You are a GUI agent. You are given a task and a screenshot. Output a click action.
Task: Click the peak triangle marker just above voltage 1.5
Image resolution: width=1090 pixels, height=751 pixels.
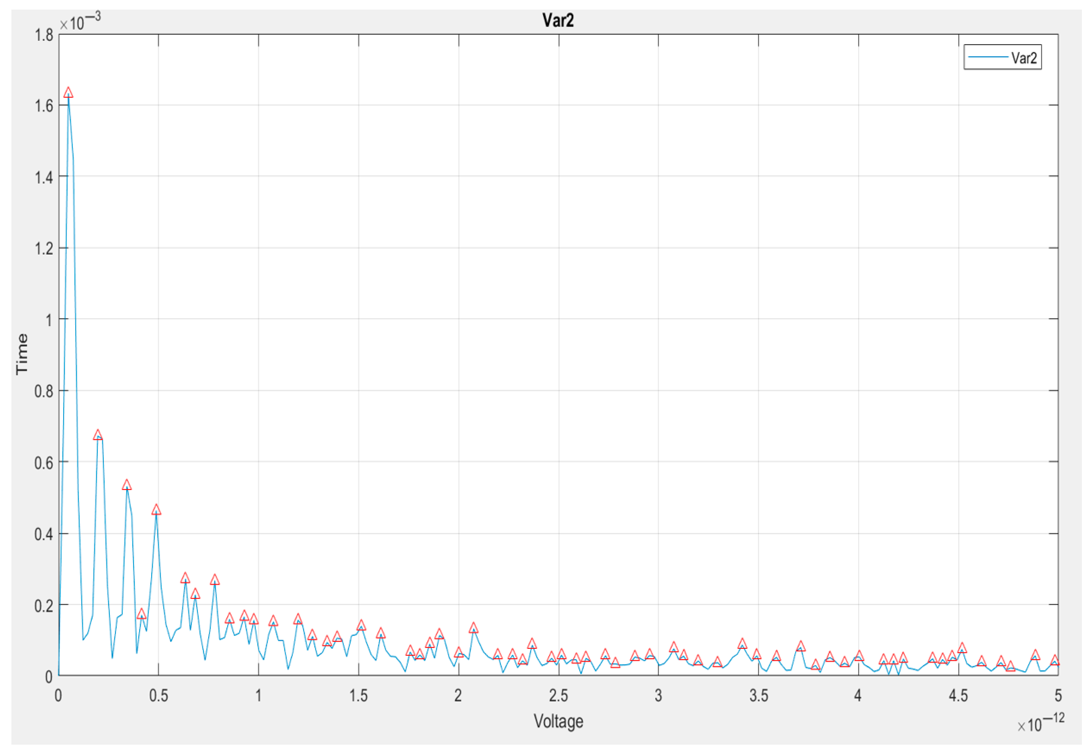tap(361, 625)
